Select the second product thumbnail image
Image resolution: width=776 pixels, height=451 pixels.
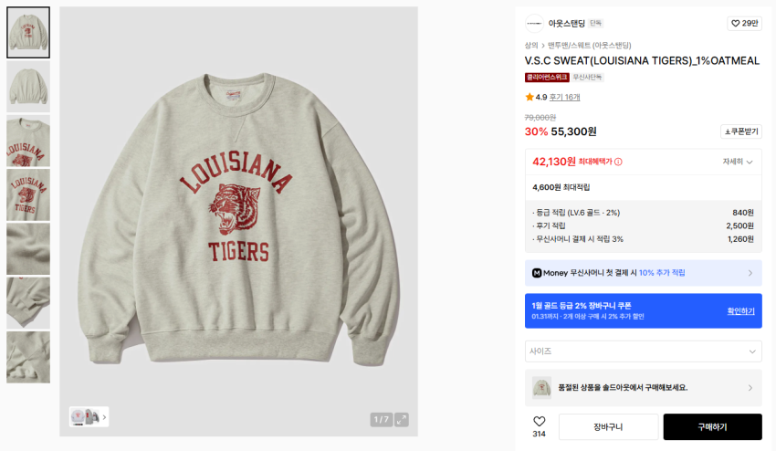click(x=28, y=87)
